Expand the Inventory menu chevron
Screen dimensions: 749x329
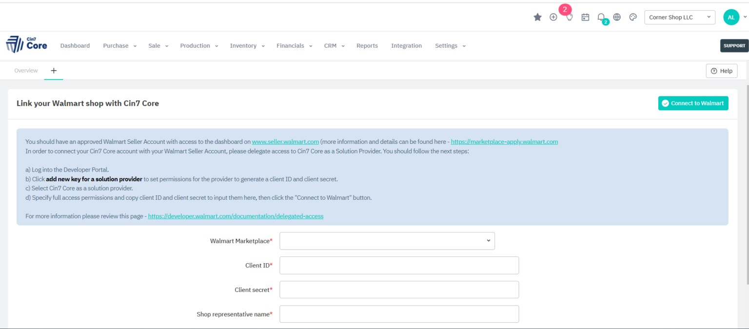(x=263, y=46)
